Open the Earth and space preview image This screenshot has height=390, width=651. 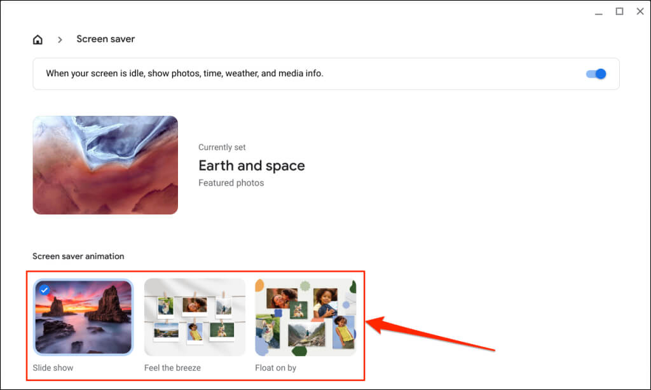105,165
